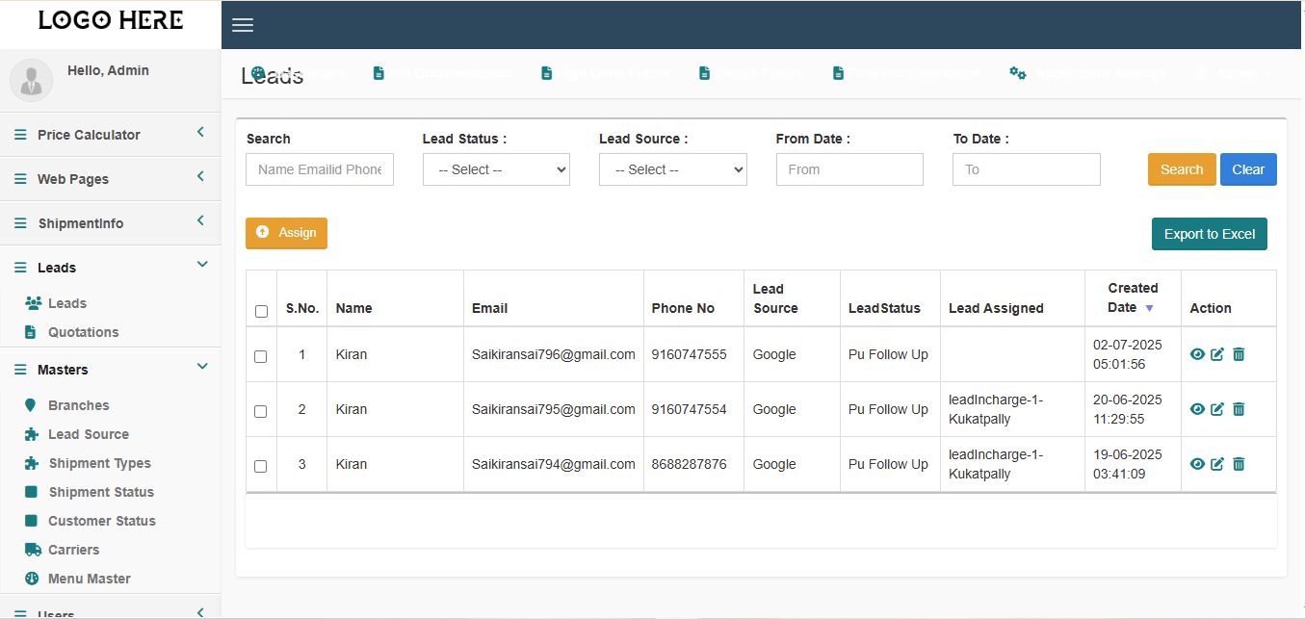The width and height of the screenshot is (1305, 619).
Task: Sort by Created Date arrow icon
Action: click(x=1149, y=308)
